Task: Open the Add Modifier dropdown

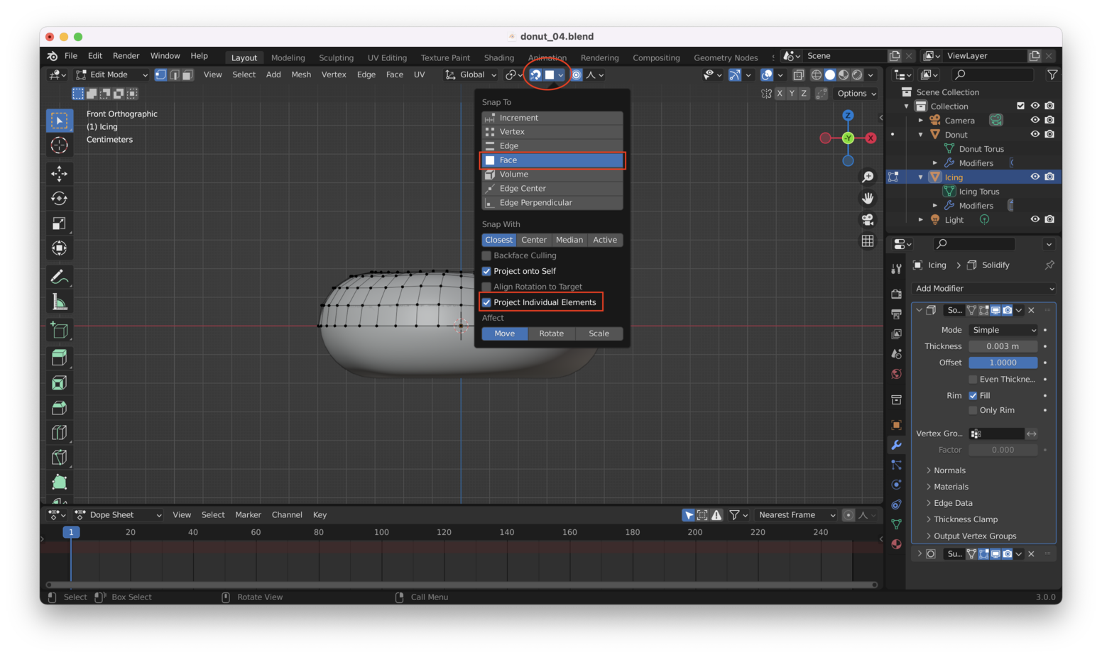Action: pyautogui.click(x=983, y=289)
